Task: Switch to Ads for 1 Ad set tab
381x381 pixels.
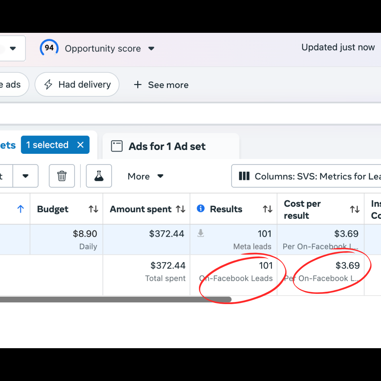Action: coord(167,146)
